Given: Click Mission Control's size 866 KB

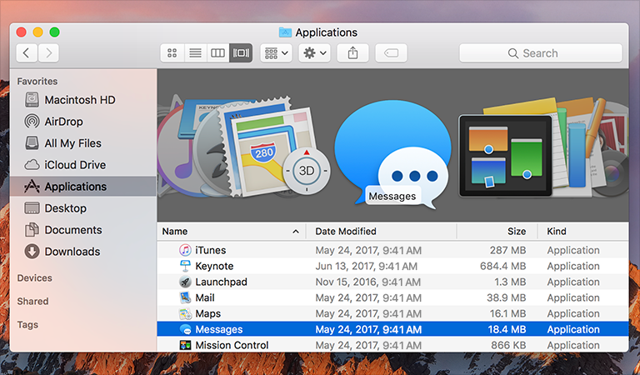Looking at the screenshot, I should 508,345.
